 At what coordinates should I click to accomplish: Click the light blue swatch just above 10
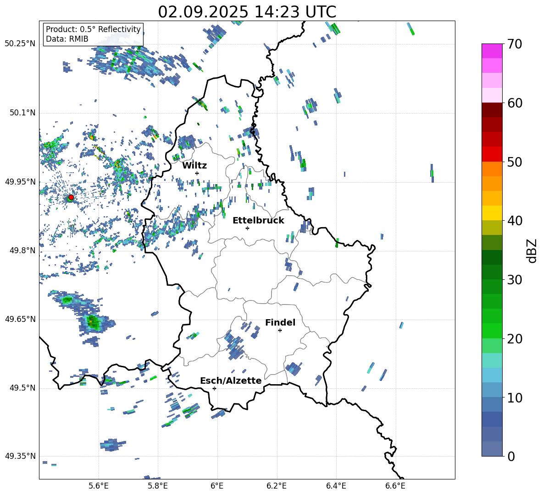492,390
